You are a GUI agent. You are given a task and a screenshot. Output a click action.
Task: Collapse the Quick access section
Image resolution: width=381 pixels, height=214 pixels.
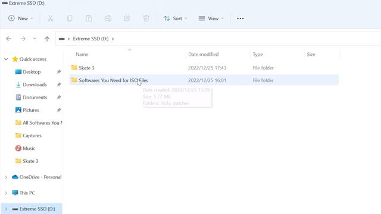6,59
